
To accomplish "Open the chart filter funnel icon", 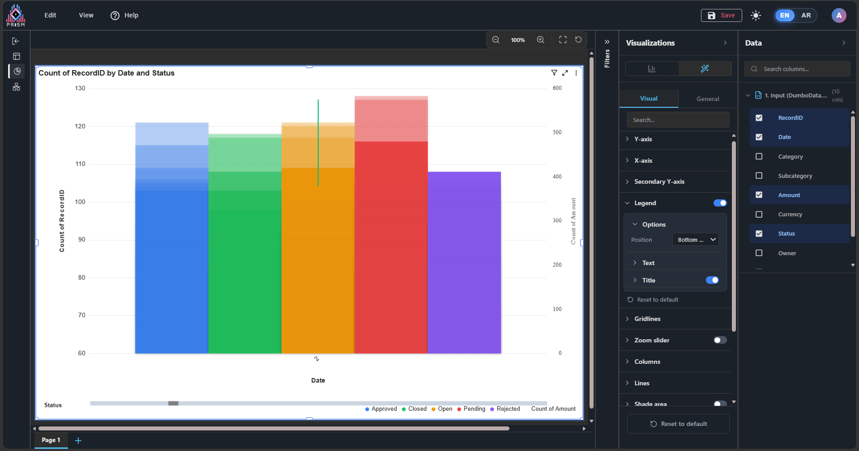I will [x=554, y=73].
